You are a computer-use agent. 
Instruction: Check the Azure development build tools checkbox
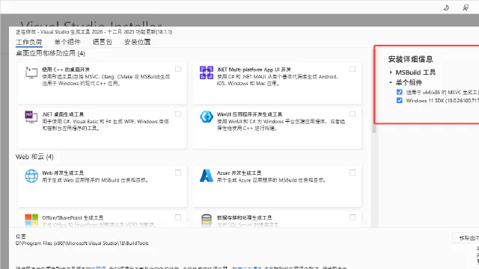tap(353, 173)
